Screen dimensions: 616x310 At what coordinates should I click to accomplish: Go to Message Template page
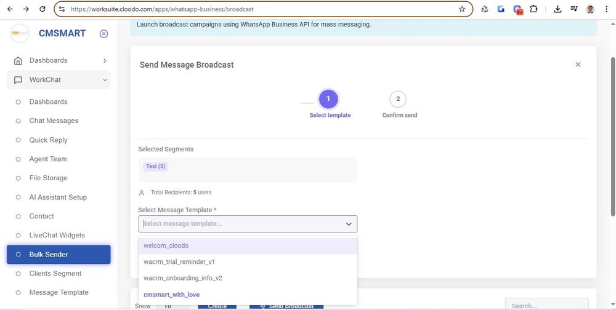coord(59,293)
